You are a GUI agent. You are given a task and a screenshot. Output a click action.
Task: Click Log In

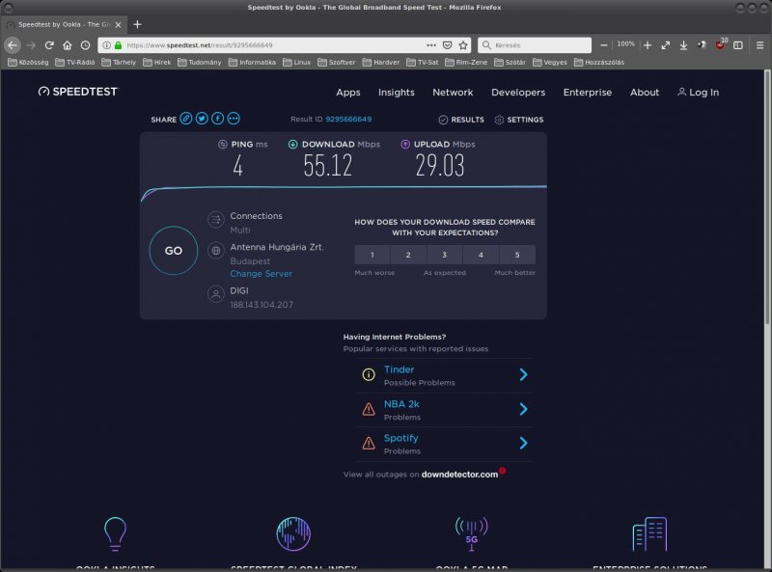pyautogui.click(x=698, y=92)
